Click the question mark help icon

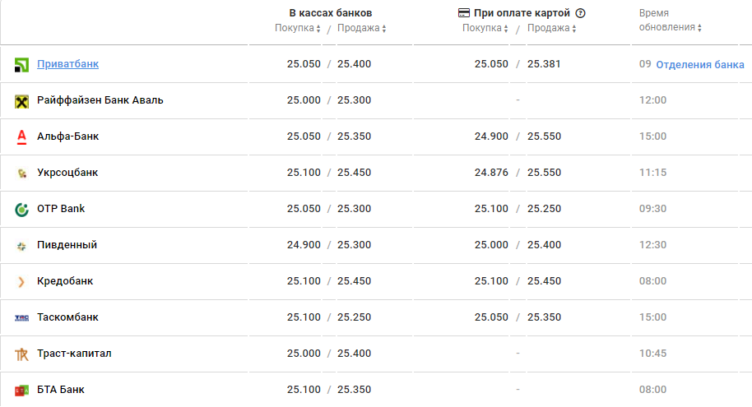click(580, 13)
